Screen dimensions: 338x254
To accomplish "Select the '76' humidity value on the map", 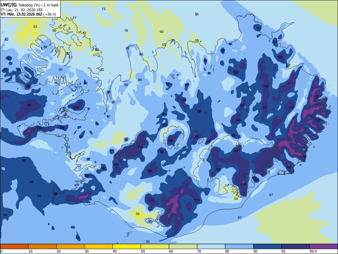I will pyautogui.click(x=197, y=14).
